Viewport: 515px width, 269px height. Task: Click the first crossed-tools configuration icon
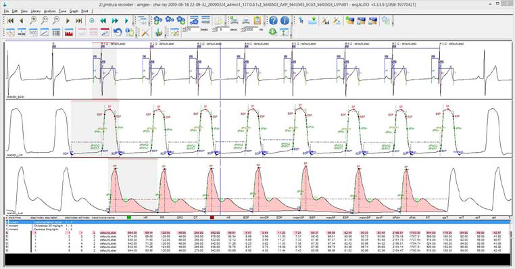pyautogui.click(x=326, y=20)
